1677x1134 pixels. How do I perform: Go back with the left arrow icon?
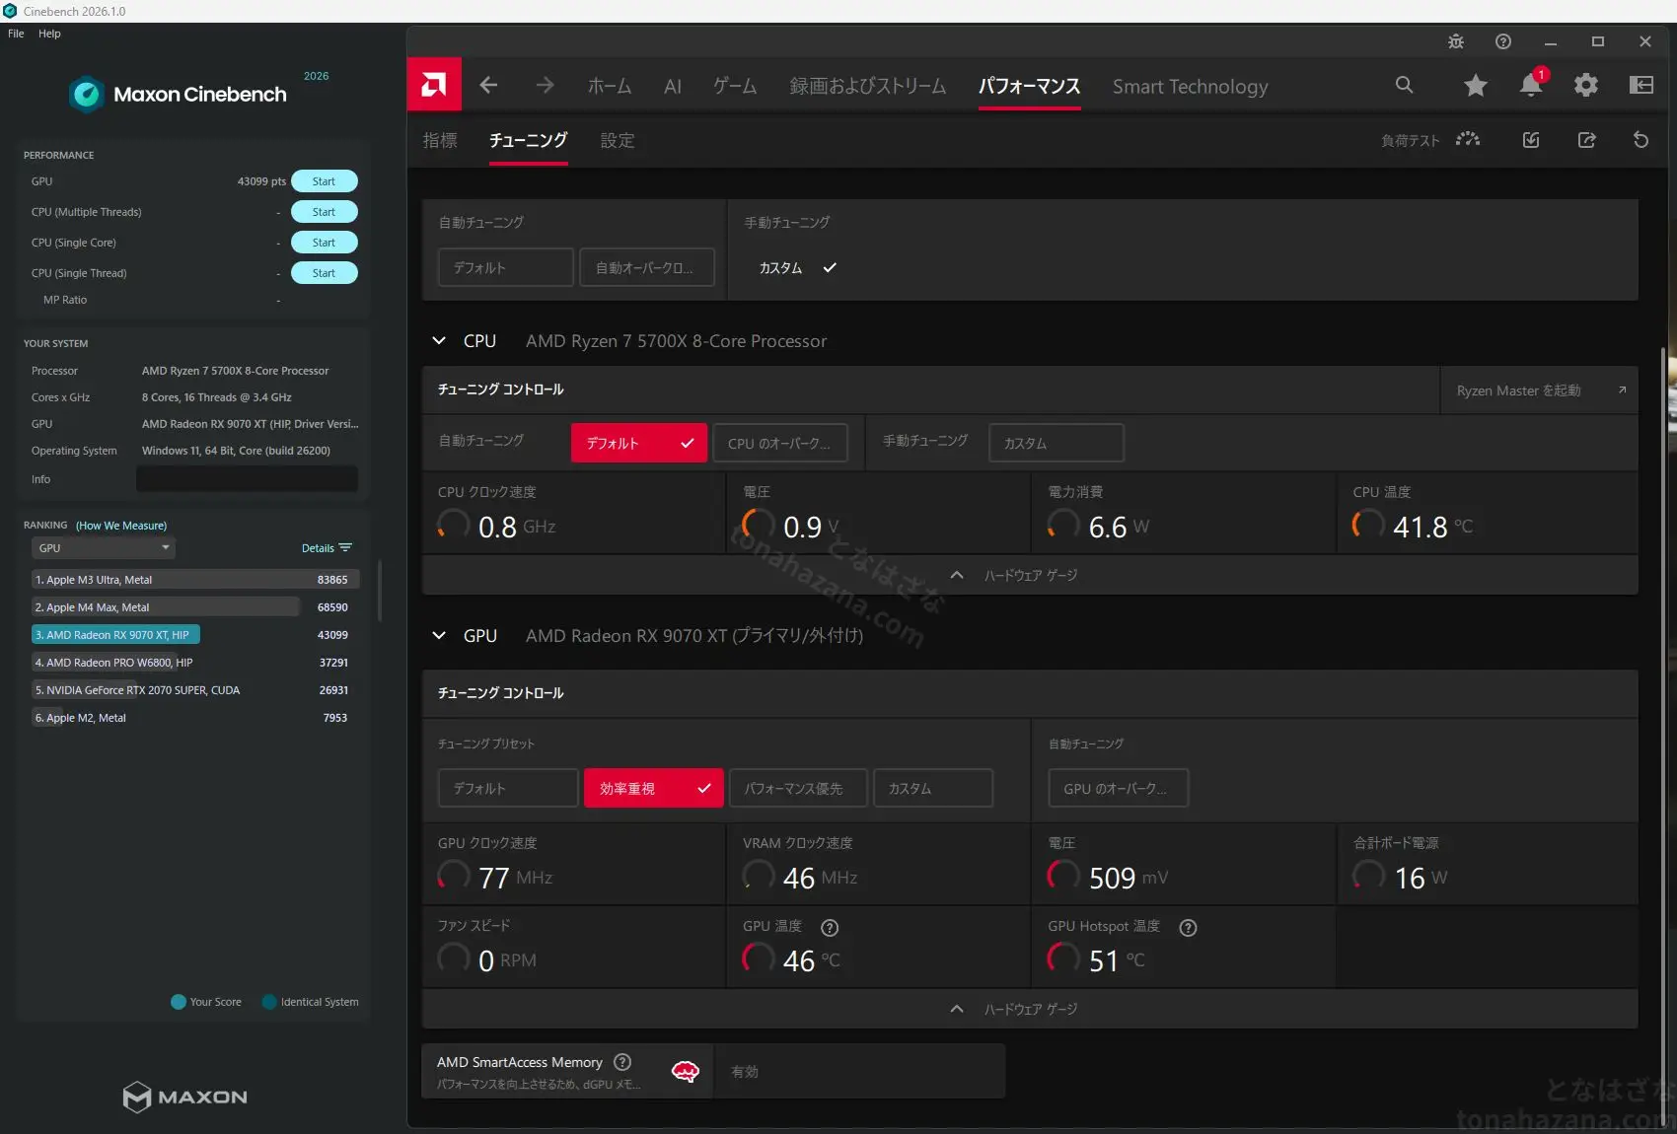point(488,86)
